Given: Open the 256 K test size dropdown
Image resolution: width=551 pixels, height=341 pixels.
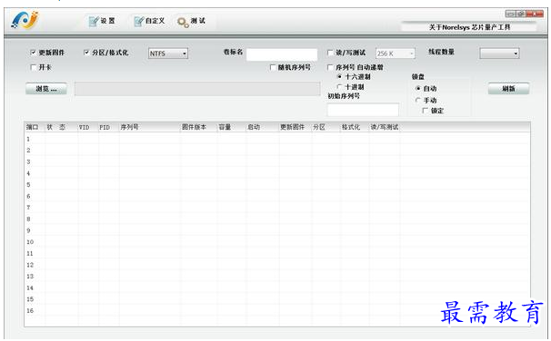Looking at the screenshot, I should pyautogui.click(x=396, y=54).
